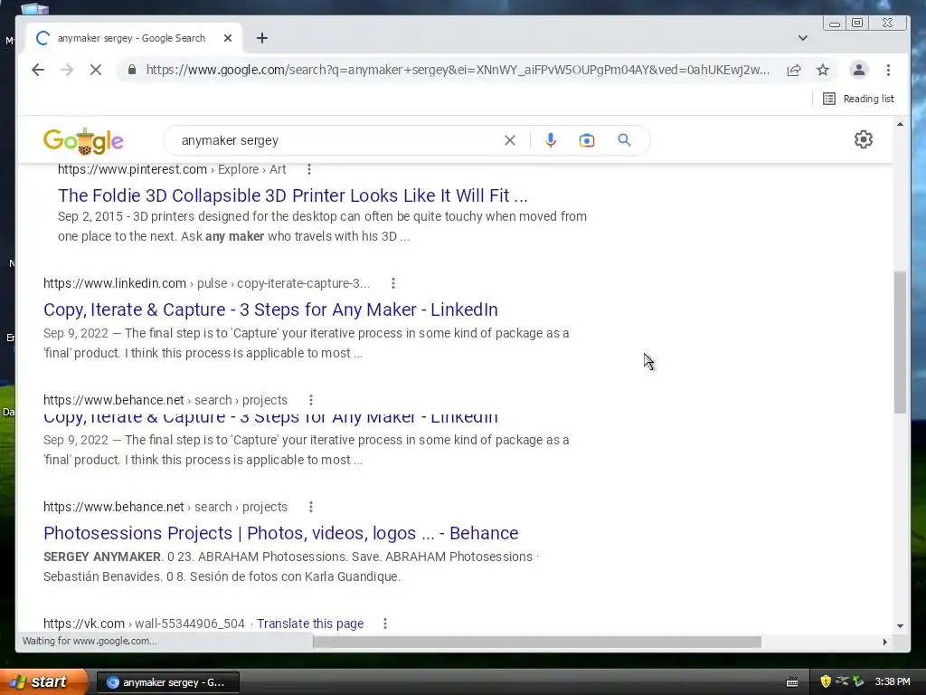Screen dimensions: 926x695
Task: Click the network connection tray icon
Action: pyautogui.click(x=842, y=681)
